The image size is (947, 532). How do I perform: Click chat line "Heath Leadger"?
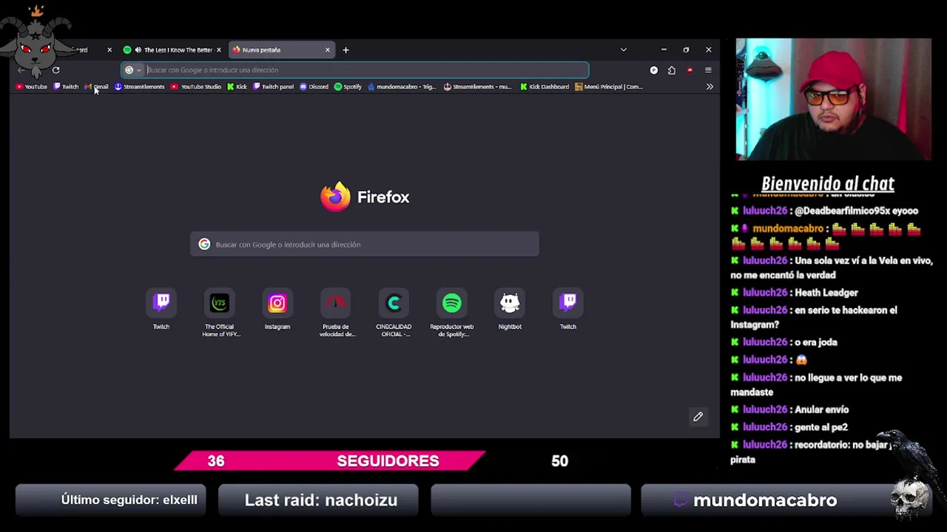[x=826, y=293]
